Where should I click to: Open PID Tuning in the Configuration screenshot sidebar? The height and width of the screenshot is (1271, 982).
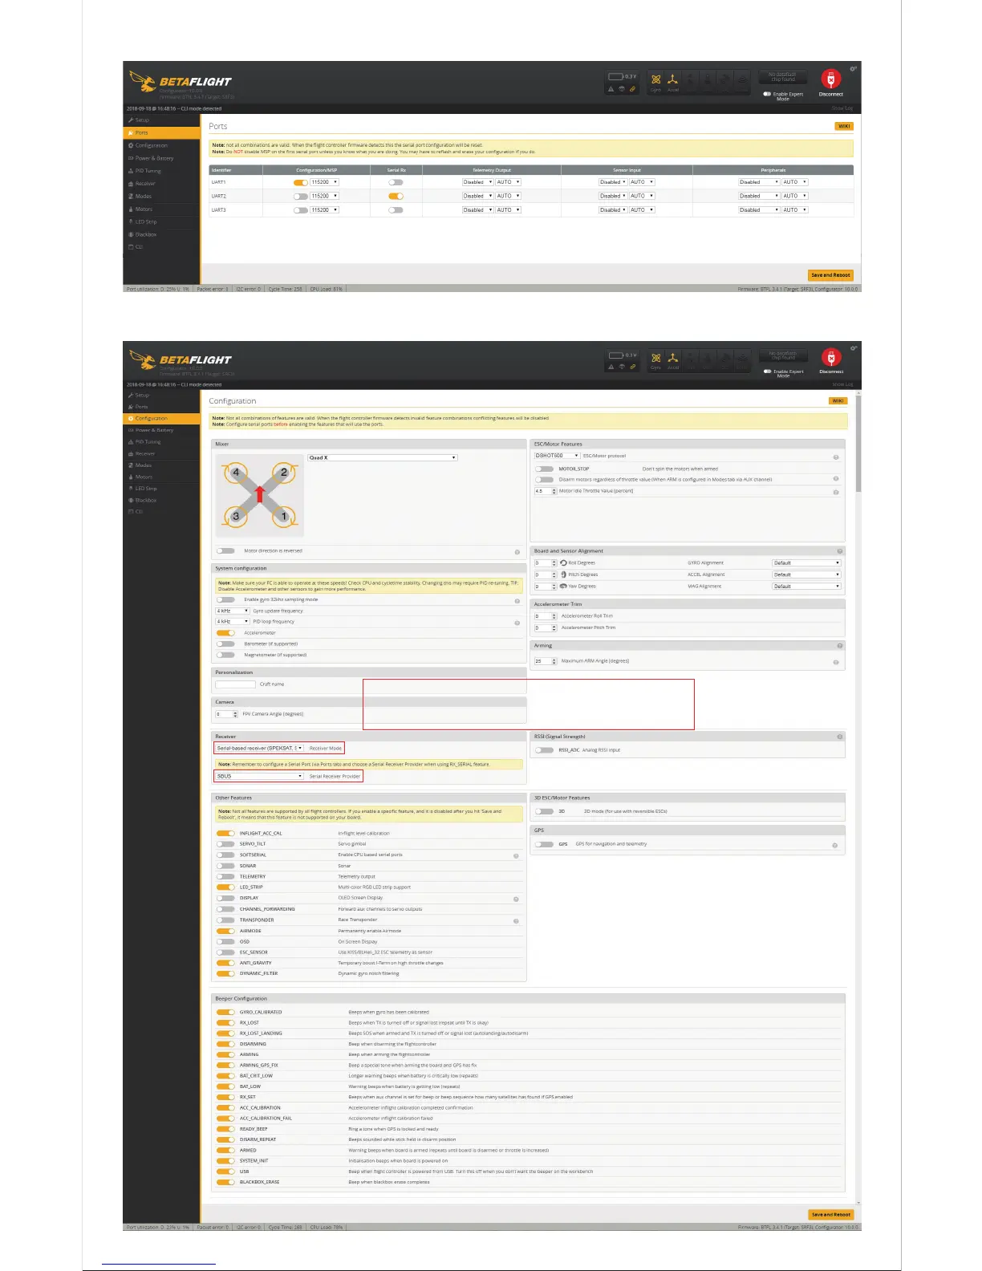(161, 442)
